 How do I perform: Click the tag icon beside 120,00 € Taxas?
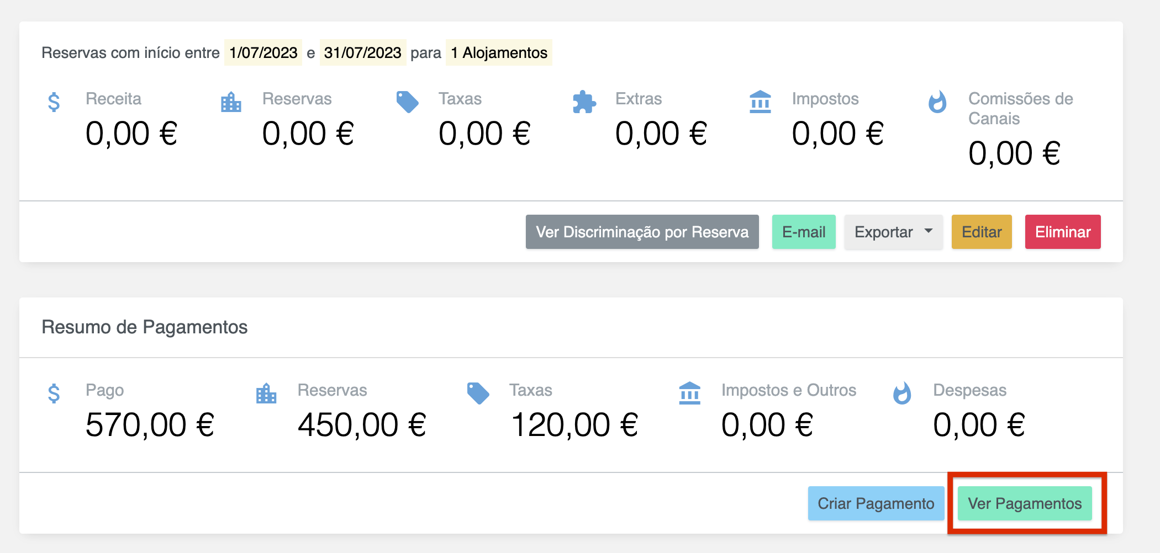pos(478,394)
